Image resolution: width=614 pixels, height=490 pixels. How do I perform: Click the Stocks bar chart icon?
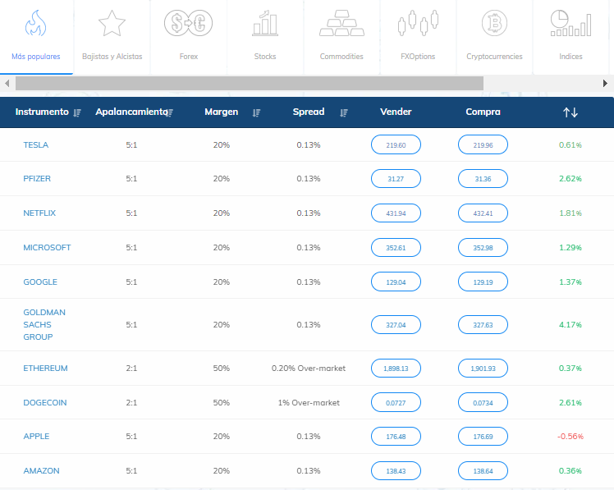(264, 24)
